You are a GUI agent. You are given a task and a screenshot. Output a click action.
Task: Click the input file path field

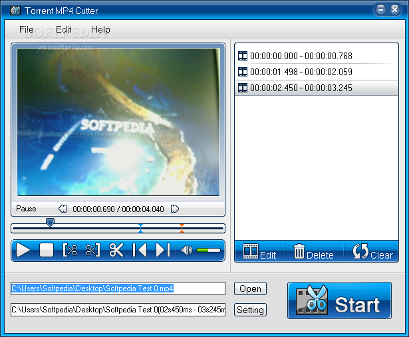click(x=118, y=288)
